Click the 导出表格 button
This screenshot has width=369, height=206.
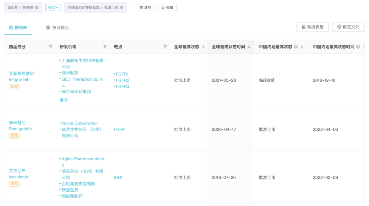coord(313,27)
